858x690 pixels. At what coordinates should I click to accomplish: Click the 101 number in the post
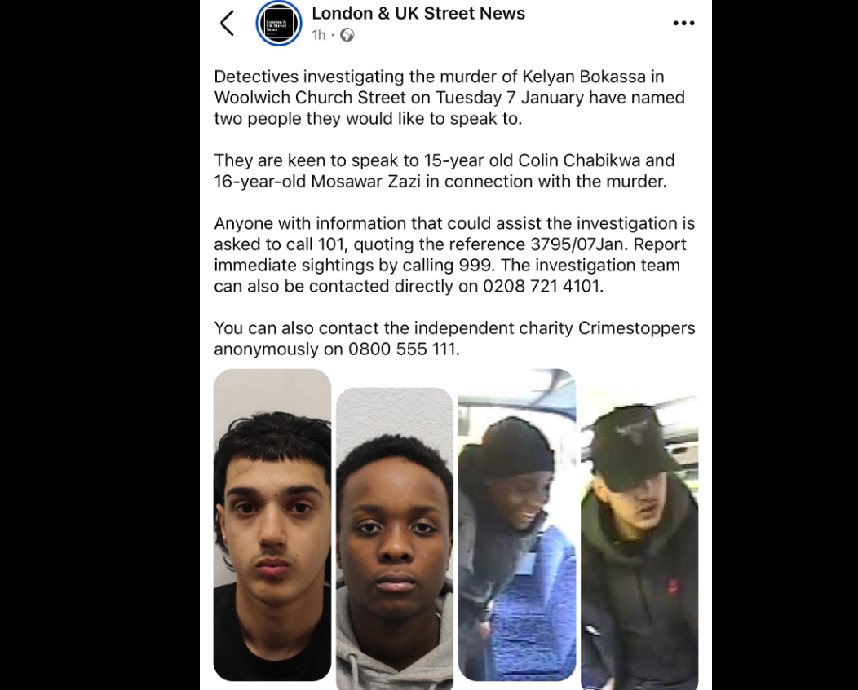click(x=331, y=244)
